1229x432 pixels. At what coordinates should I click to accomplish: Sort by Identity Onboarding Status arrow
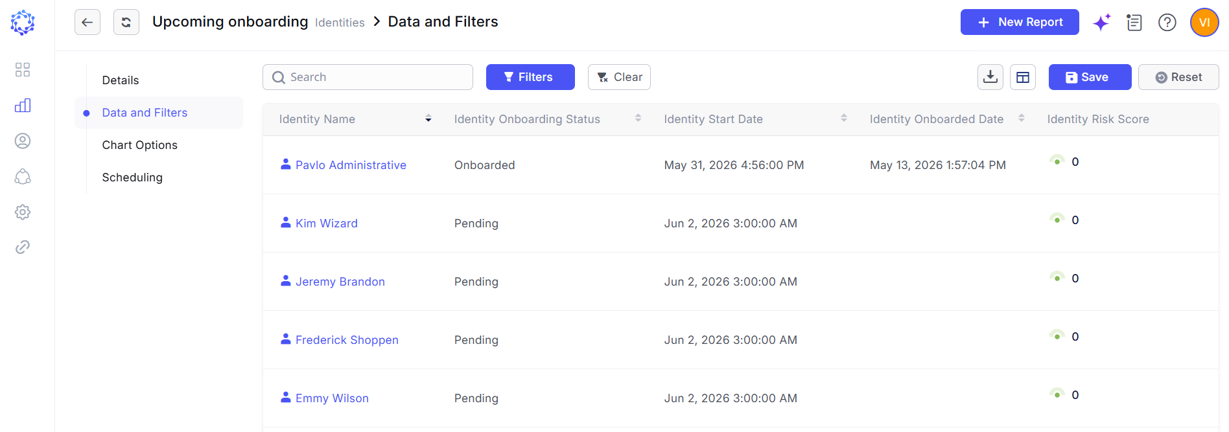click(638, 119)
